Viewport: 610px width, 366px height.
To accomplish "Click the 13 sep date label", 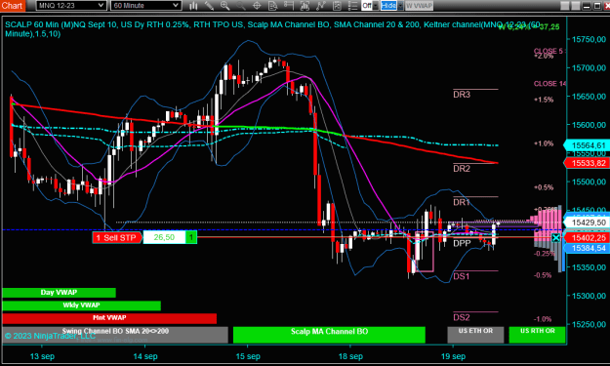I will [x=42, y=356].
